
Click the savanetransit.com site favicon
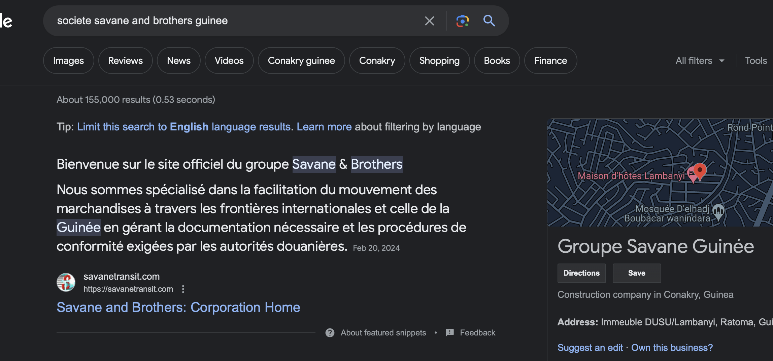66,282
